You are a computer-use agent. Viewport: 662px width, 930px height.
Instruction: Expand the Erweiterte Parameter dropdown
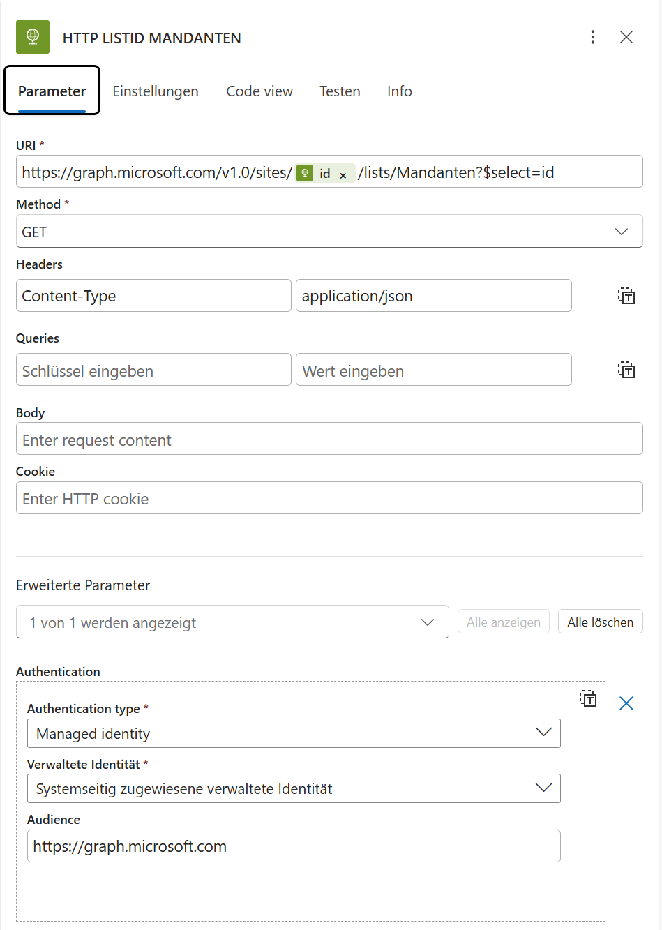427,621
